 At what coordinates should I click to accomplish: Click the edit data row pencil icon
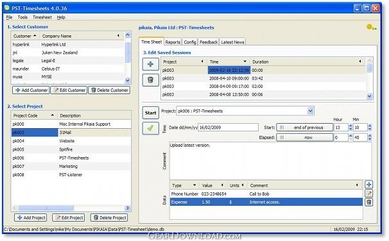(368, 194)
